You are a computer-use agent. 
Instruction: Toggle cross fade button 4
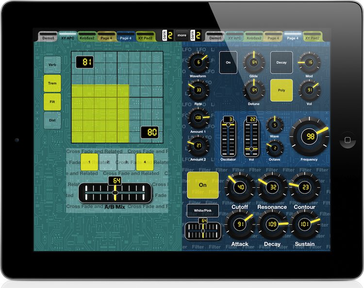click(145, 162)
